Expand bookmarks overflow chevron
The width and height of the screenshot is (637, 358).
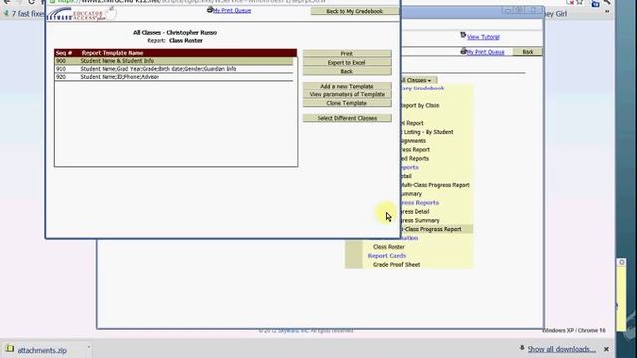[607, 12]
